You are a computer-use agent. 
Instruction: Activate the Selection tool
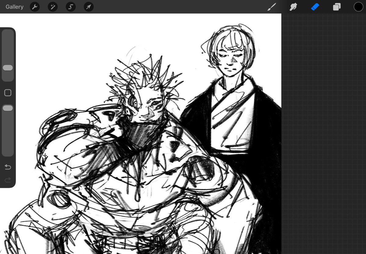pos(71,7)
